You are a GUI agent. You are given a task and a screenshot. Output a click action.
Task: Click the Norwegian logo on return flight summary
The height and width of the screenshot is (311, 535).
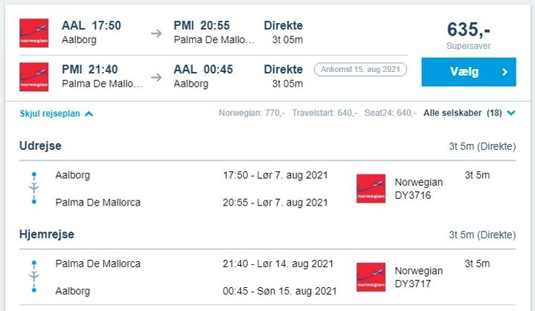[x=34, y=76]
